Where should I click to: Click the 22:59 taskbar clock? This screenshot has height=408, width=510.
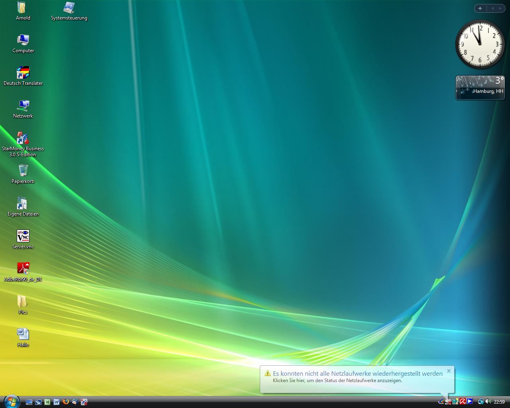click(x=499, y=402)
